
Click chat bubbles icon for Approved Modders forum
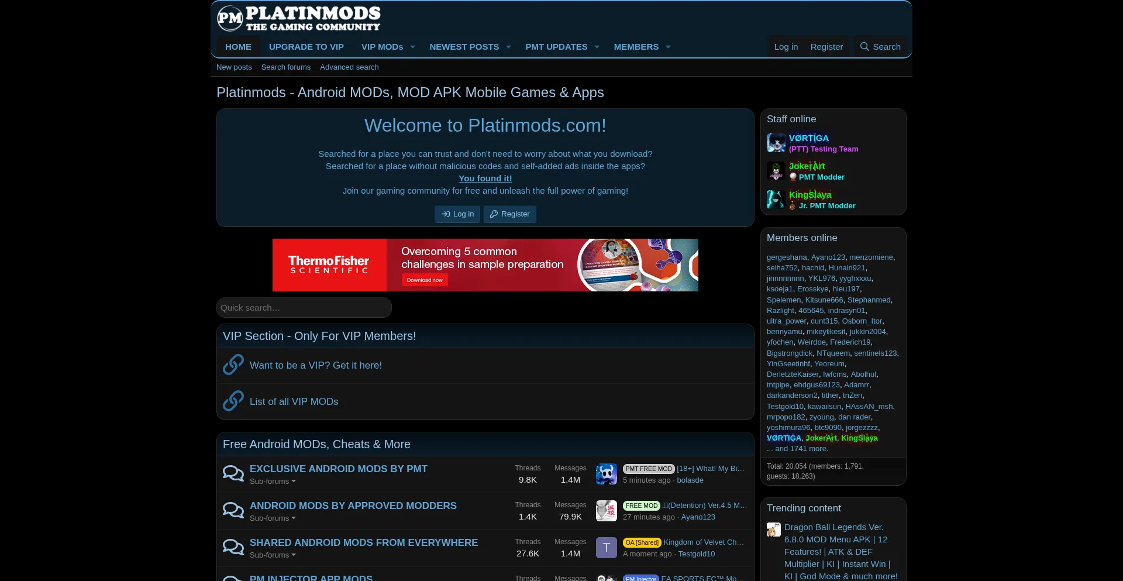(233, 510)
